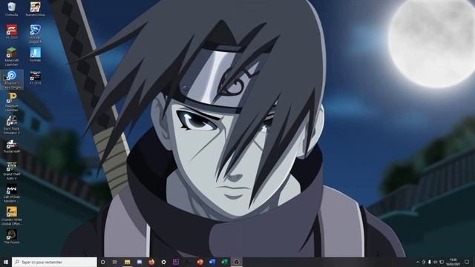Select the TruckersMP desktop shortcut
This screenshot has height=267, width=475.
pyautogui.click(x=12, y=146)
